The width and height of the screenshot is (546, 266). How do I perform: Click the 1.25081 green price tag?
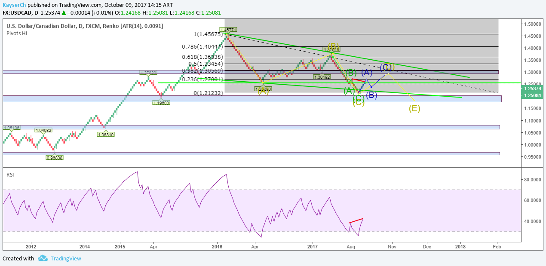click(x=532, y=95)
